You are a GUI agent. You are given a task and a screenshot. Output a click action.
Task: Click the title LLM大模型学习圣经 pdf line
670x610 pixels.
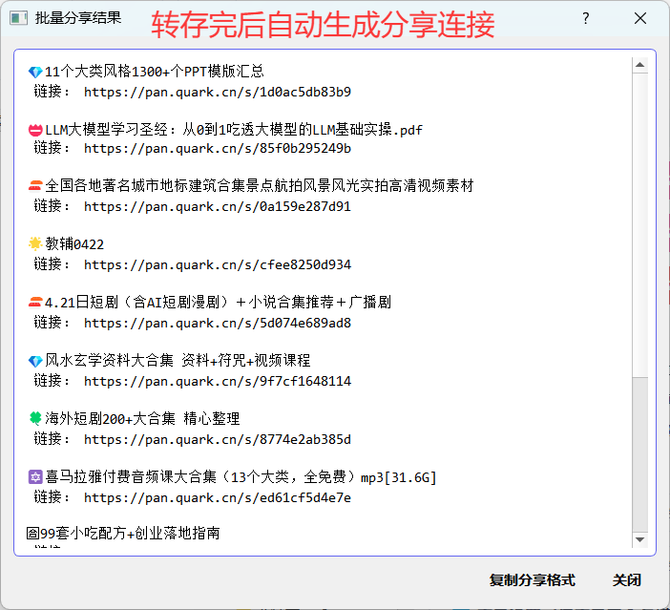click(x=234, y=130)
